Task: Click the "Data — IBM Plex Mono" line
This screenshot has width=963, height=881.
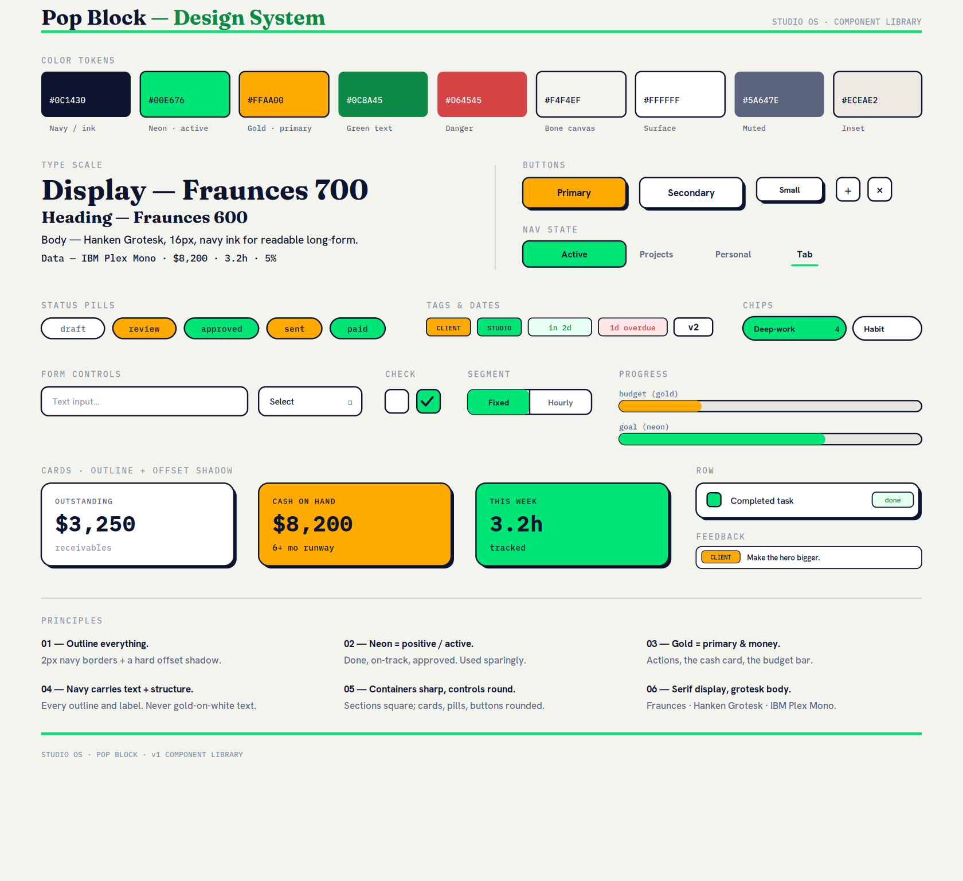Action: coord(159,258)
